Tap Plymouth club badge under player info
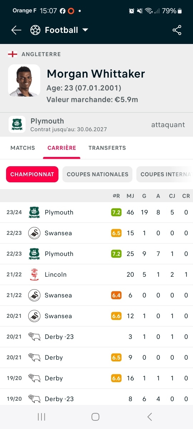Screen dimensions: 193x429 click(x=17, y=124)
